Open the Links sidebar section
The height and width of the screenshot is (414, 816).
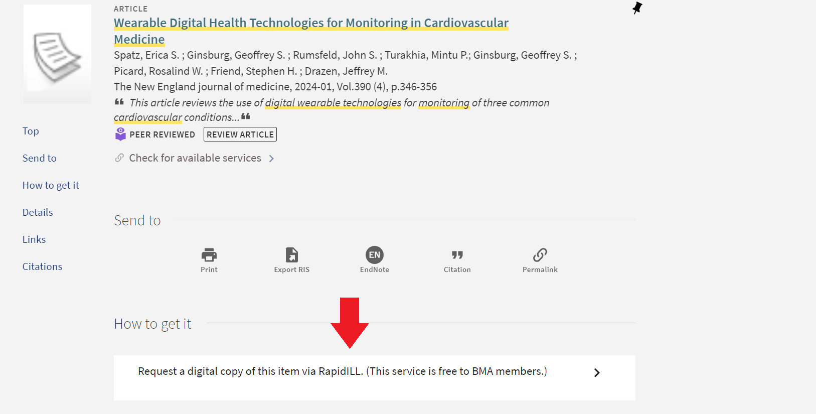tap(34, 239)
